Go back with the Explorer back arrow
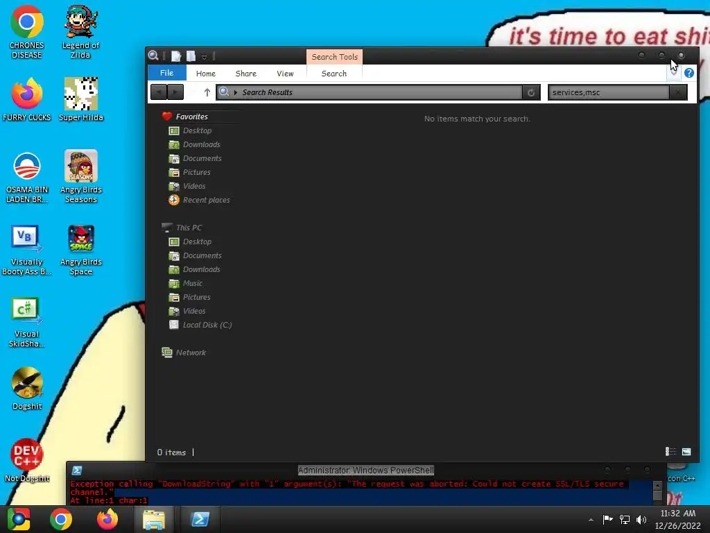The width and height of the screenshot is (710, 533). 159,92
